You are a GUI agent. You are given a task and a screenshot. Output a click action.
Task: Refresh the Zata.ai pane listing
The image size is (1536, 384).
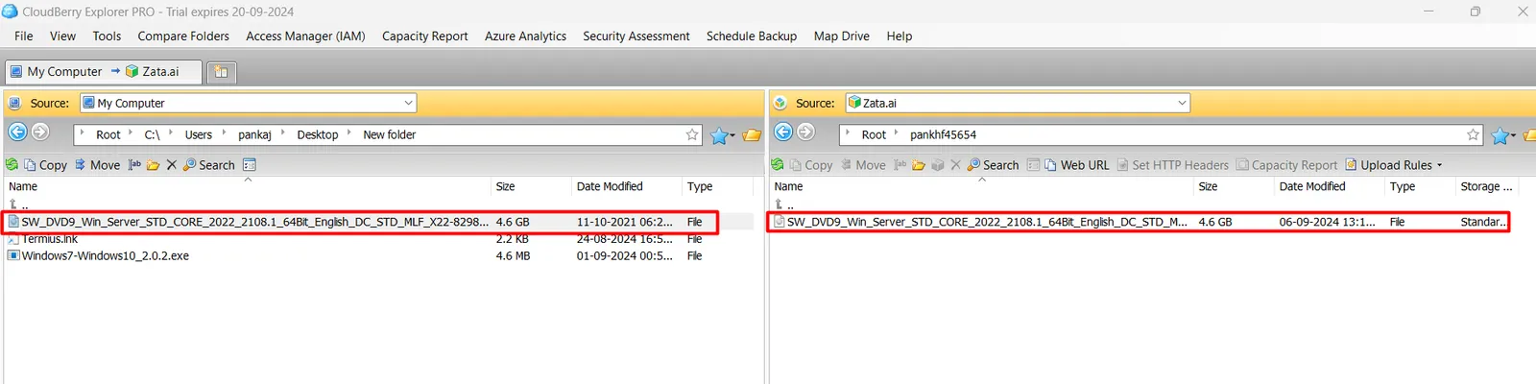pyautogui.click(x=778, y=165)
